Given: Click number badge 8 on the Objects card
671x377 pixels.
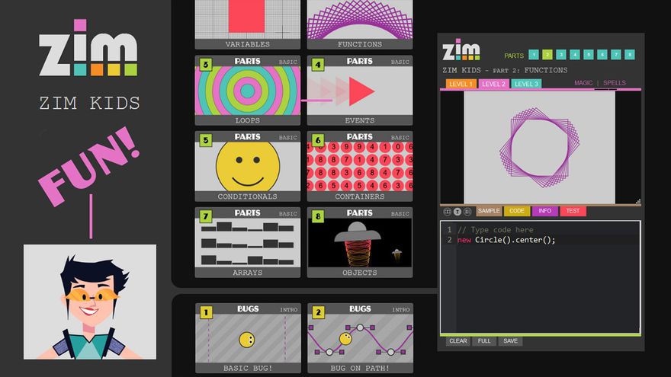Looking at the screenshot, I should pyautogui.click(x=318, y=216).
